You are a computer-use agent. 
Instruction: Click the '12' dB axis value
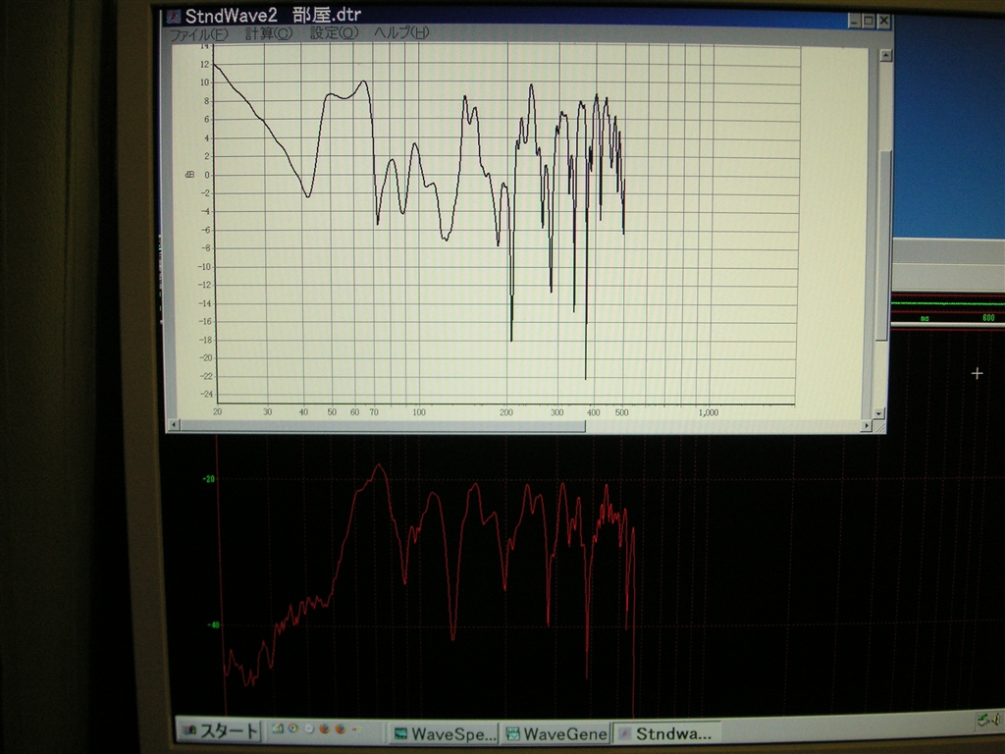[204, 64]
